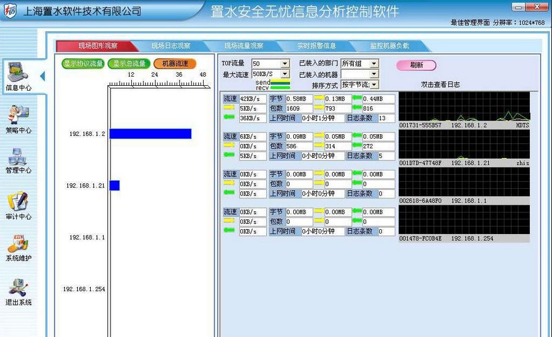Viewport: 552px width, 337px height.
Task: Click the HDTS host name label
Action: pyautogui.click(x=523, y=125)
